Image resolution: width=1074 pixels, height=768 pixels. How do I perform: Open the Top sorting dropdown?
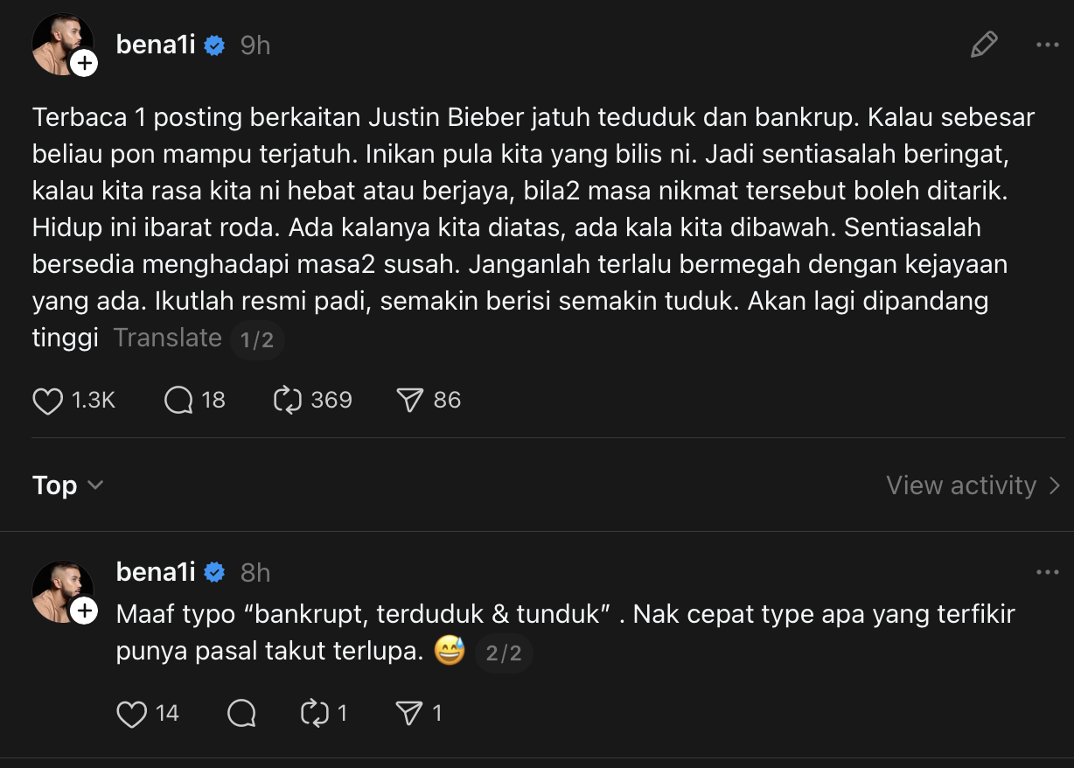pos(68,485)
